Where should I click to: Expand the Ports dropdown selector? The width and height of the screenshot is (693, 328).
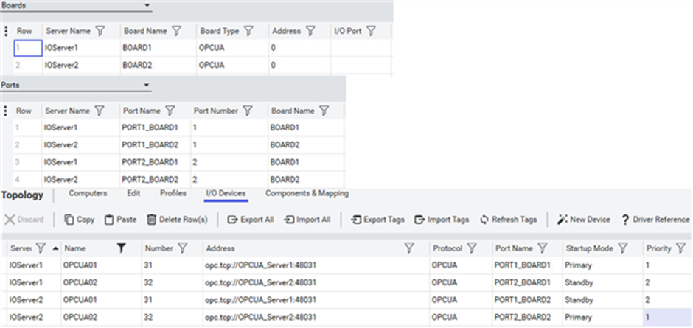[147, 85]
